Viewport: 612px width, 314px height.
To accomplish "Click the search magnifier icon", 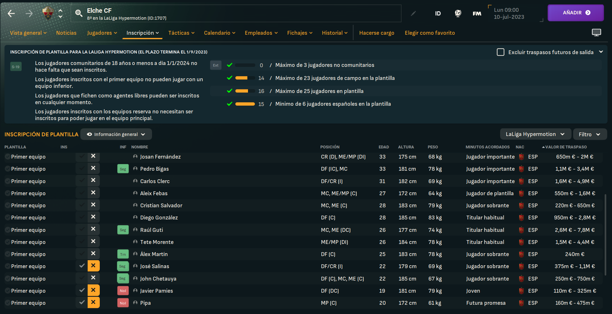I will [79, 13].
